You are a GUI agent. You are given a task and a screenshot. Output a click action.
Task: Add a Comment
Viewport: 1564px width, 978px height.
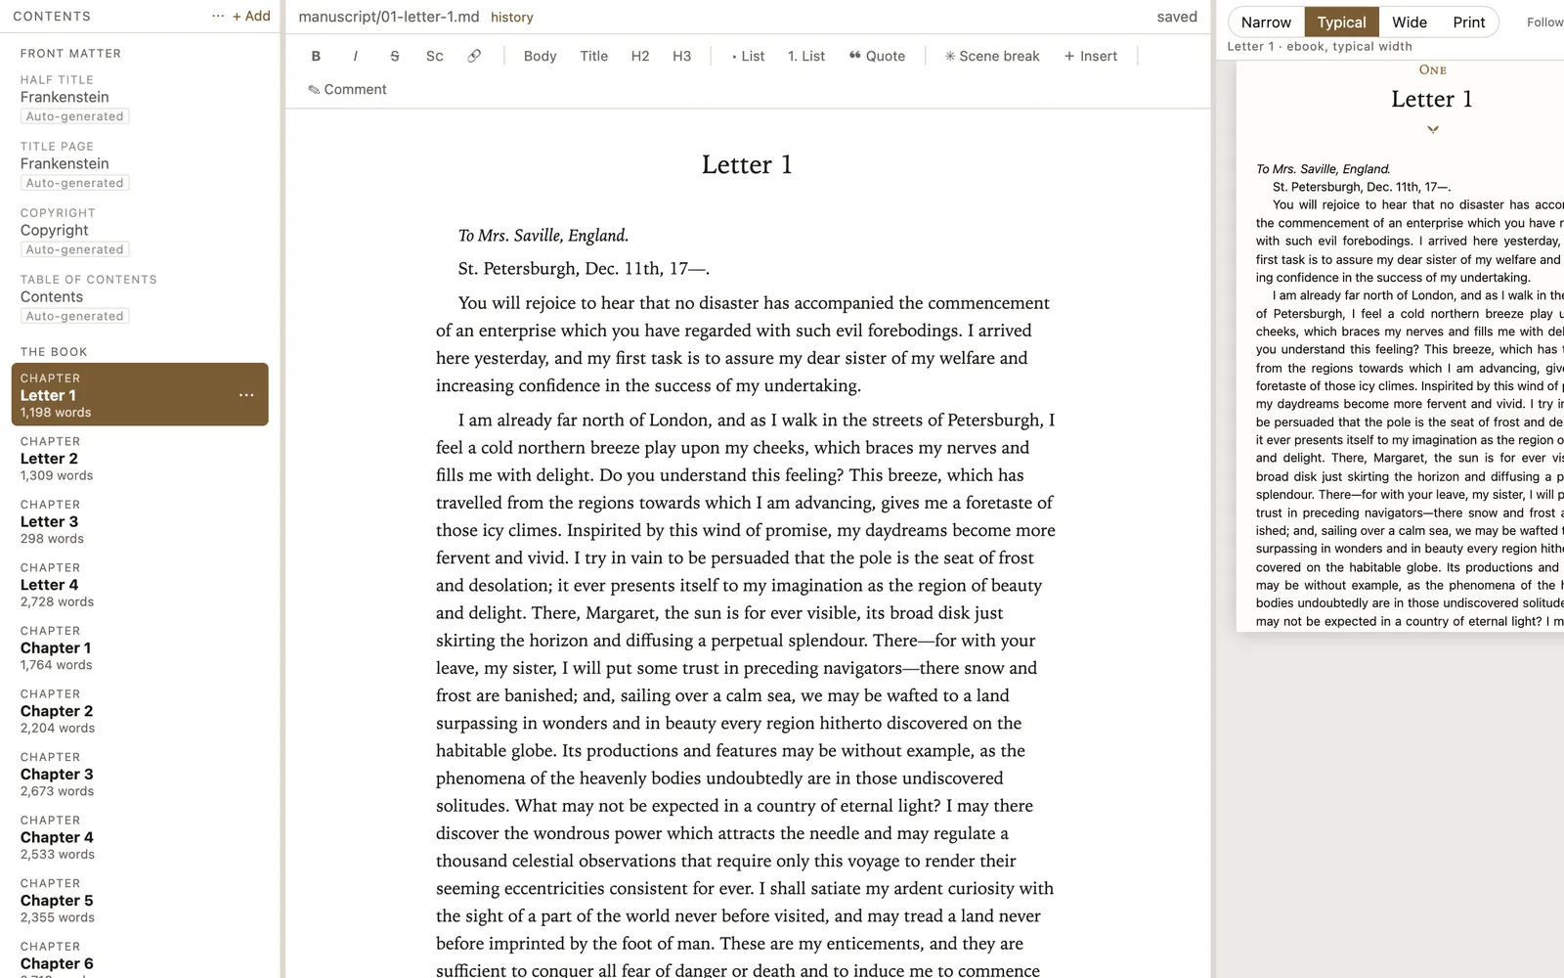click(347, 89)
